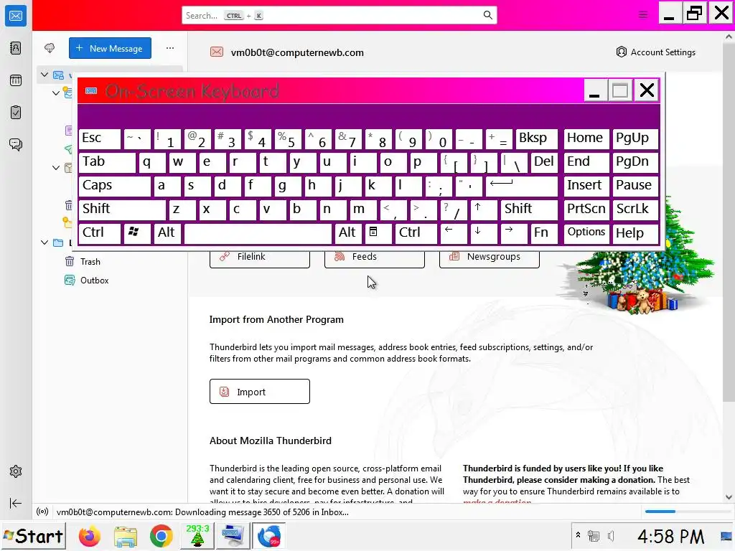Open the Tasks space
Screen dimensions: 735x551
[x=16, y=113]
